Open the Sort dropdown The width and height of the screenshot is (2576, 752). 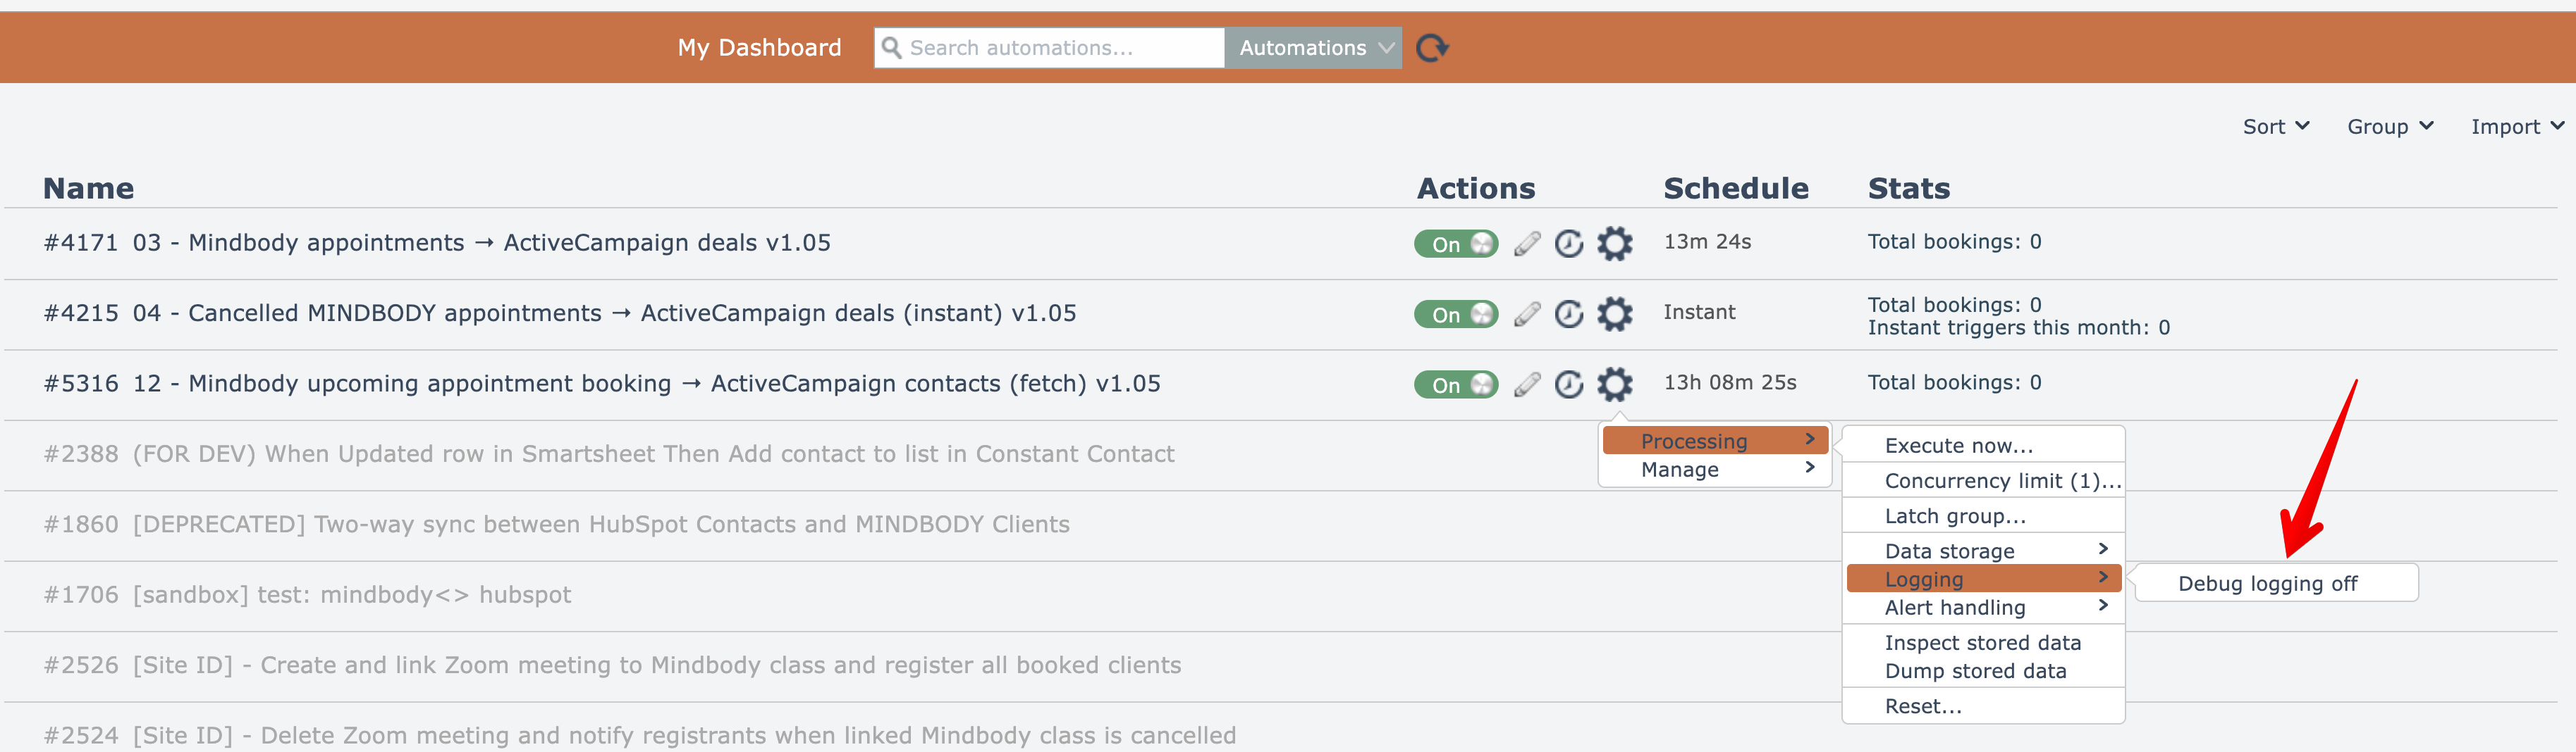pyautogui.click(x=2275, y=127)
